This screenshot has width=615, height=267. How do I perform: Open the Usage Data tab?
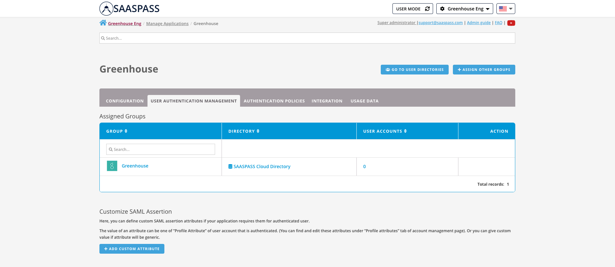(x=365, y=101)
